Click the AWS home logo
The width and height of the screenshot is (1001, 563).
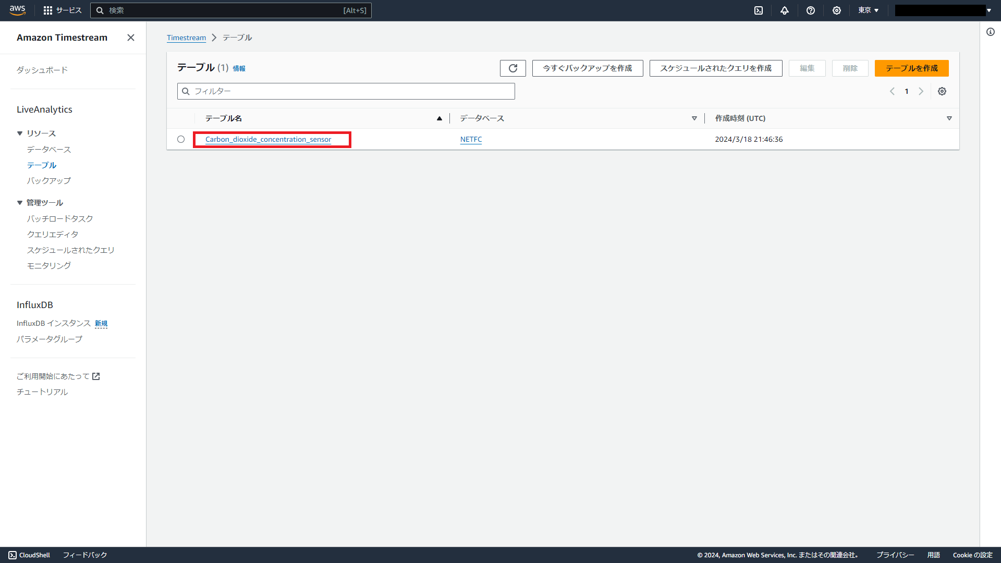point(17,10)
